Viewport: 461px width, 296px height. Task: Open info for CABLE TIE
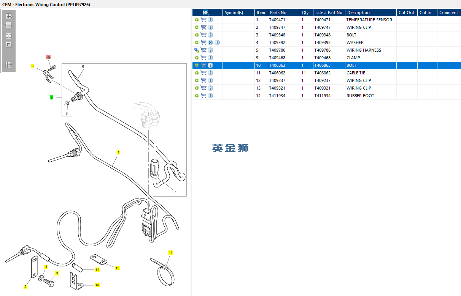[x=210, y=73]
